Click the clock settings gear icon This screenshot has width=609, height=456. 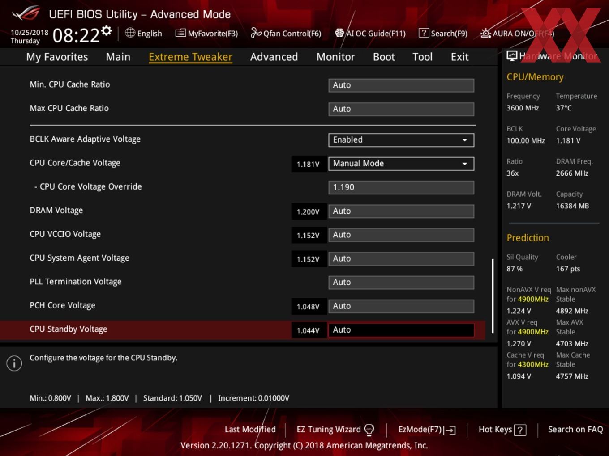(106, 30)
